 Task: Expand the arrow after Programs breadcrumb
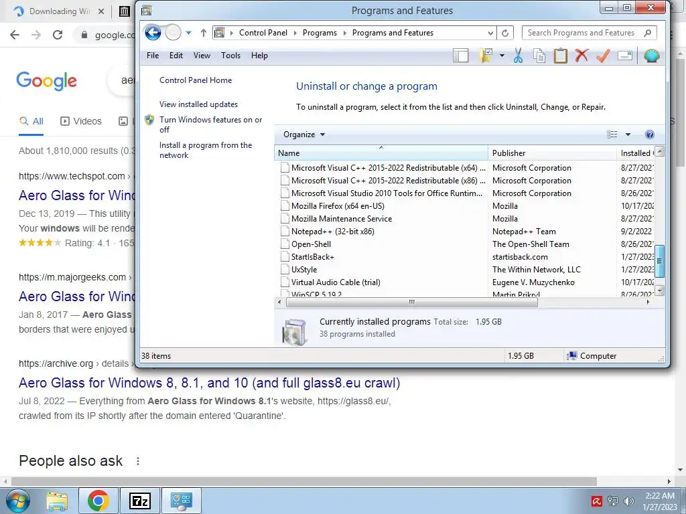[344, 33]
